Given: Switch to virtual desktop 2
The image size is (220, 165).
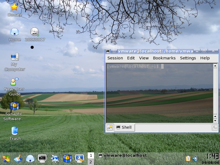Looking at the screenshot, I should [x=91, y=162].
